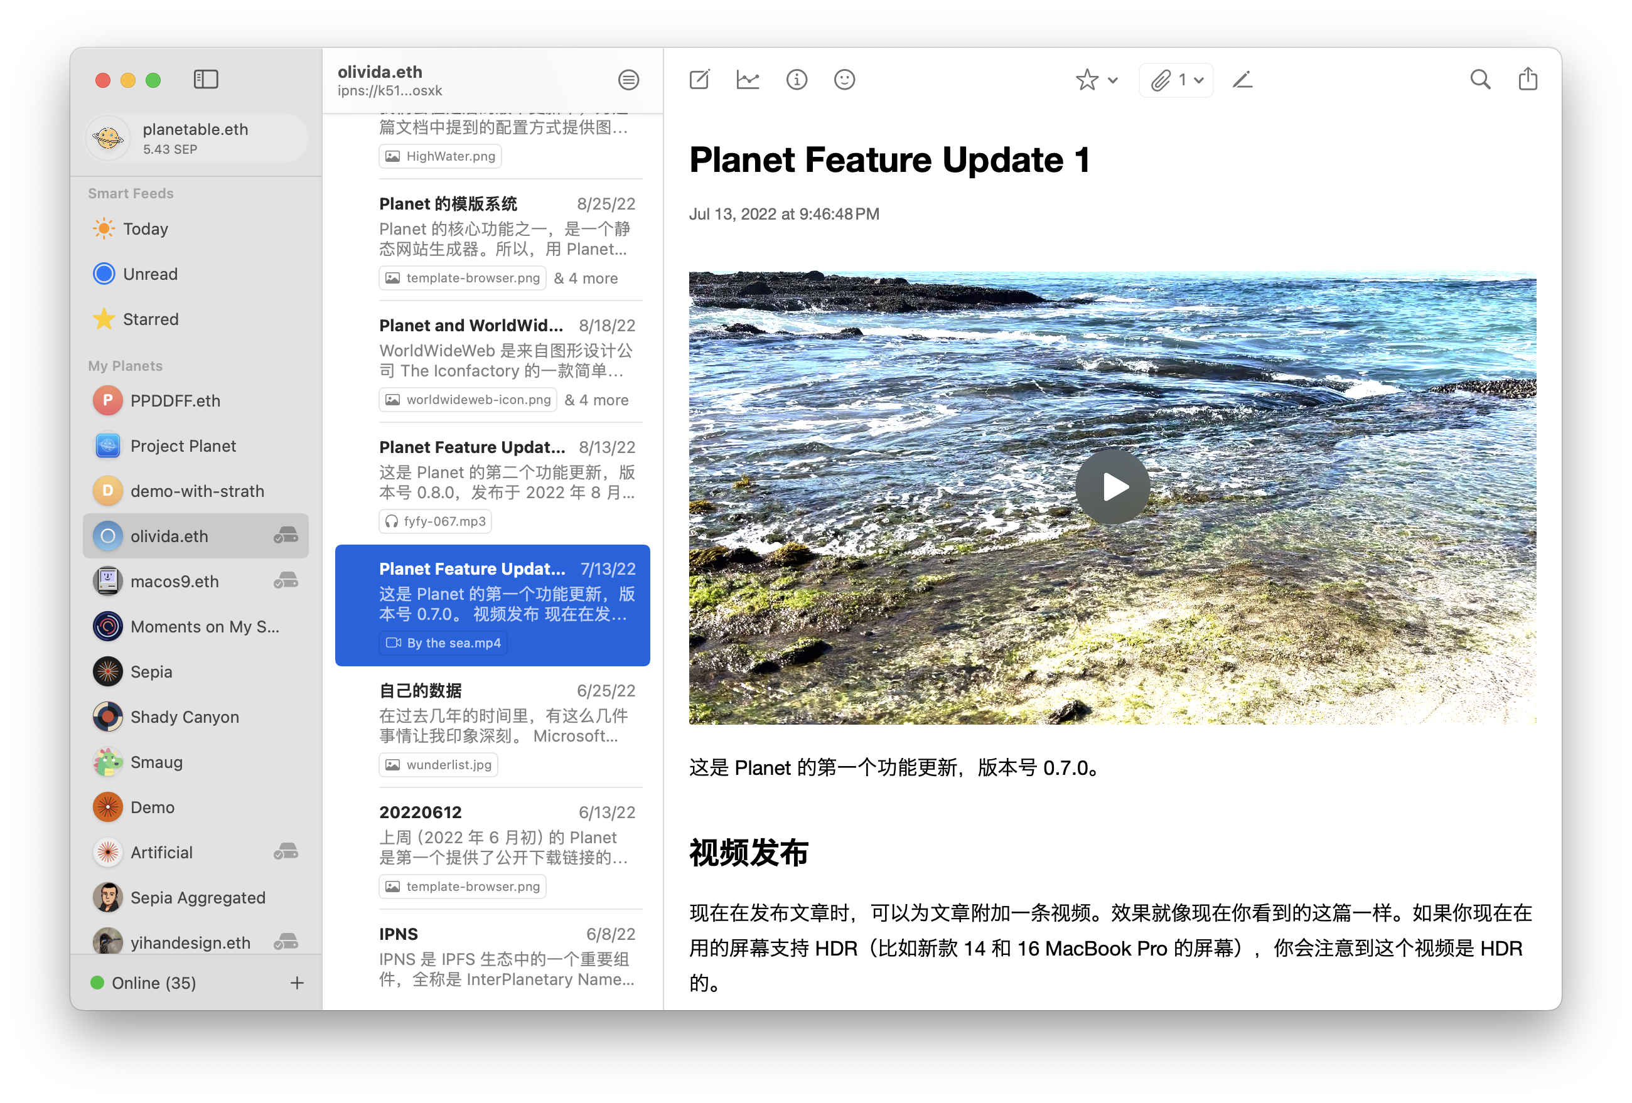Image resolution: width=1632 pixels, height=1103 pixels.
Task: Open the emoji smiley icon
Action: pos(844,79)
